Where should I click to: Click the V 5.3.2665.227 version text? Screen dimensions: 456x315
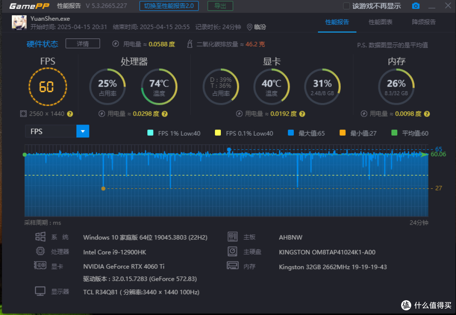tap(106, 6)
